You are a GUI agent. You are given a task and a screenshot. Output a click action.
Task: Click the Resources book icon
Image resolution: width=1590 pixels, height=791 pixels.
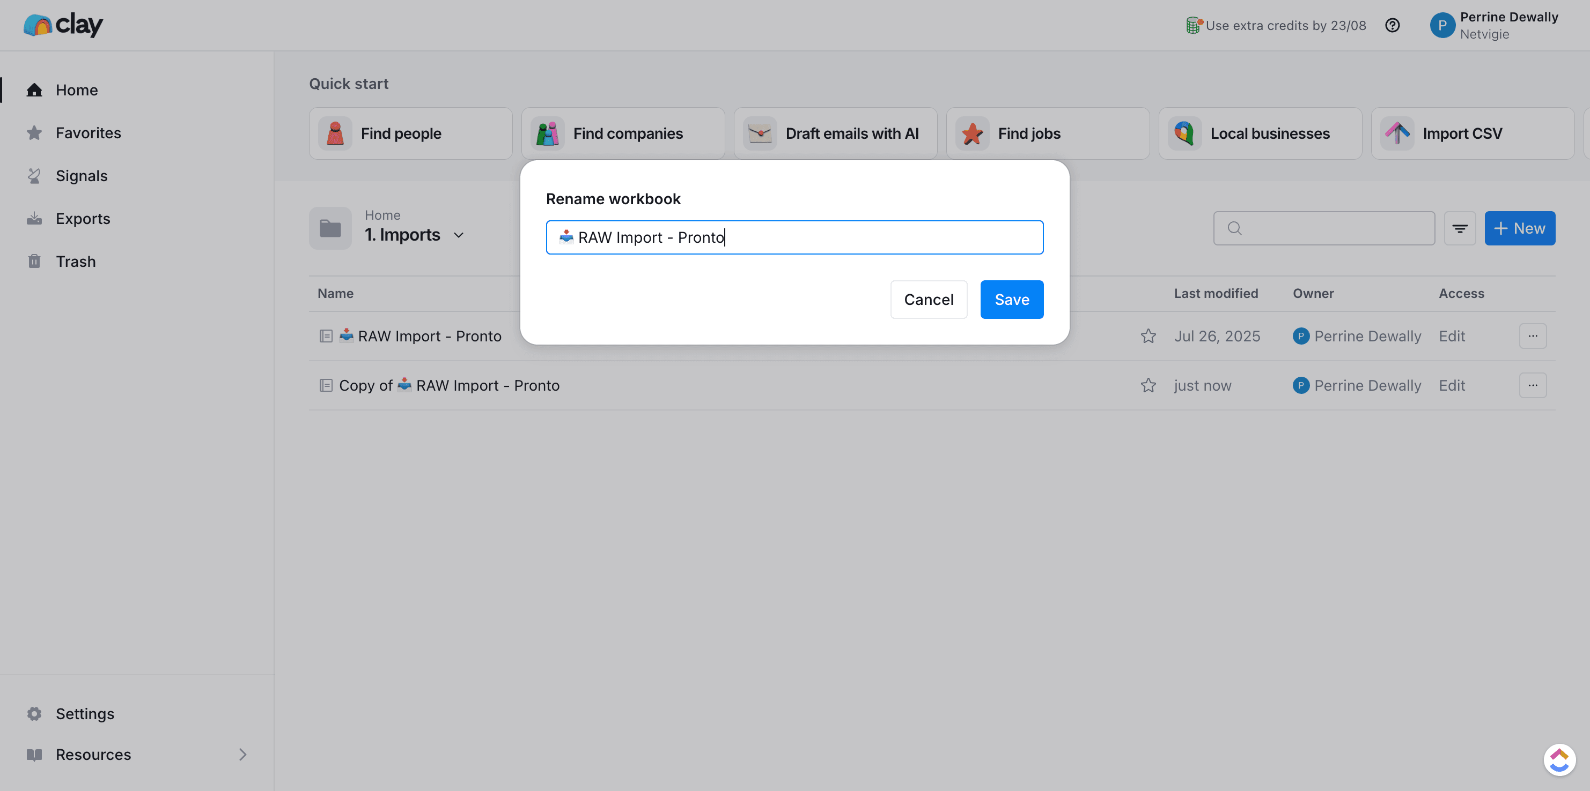coord(34,755)
